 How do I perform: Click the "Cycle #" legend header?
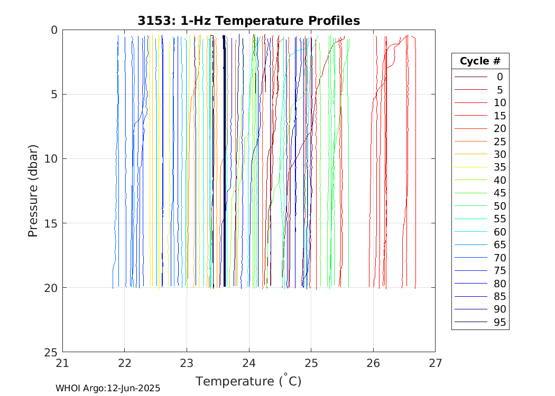coord(480,61)
